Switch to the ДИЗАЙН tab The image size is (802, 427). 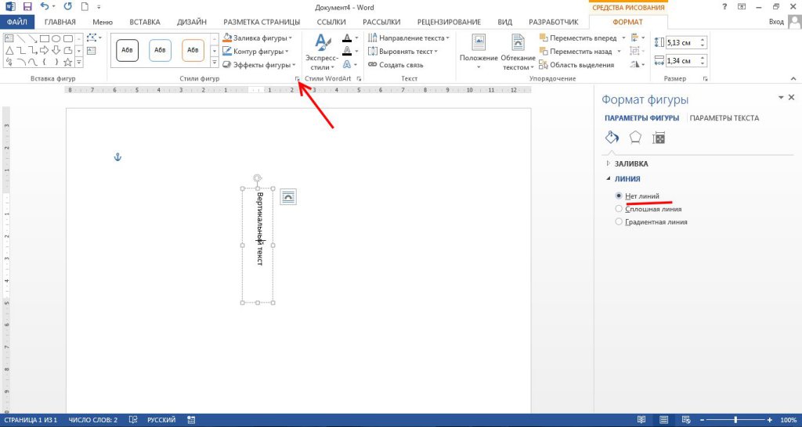click(192, 22)
